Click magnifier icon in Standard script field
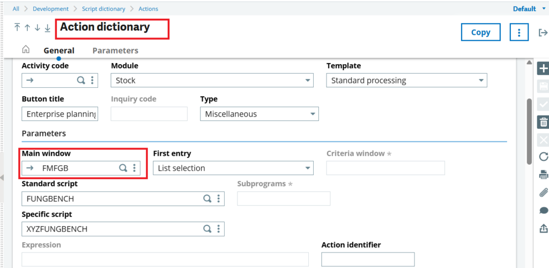Screen dimensions: 549x268 207,198
